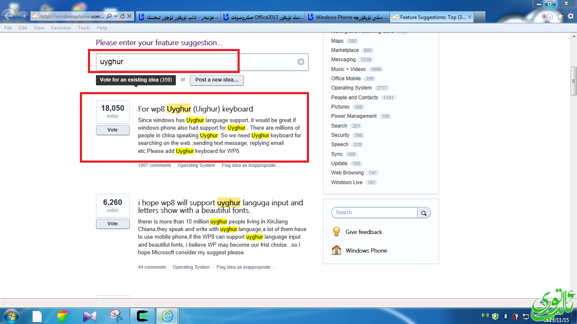Clear the suggestion text with the round X
Viewport: 577px width, 324px height.
click(x=301, y=62)
